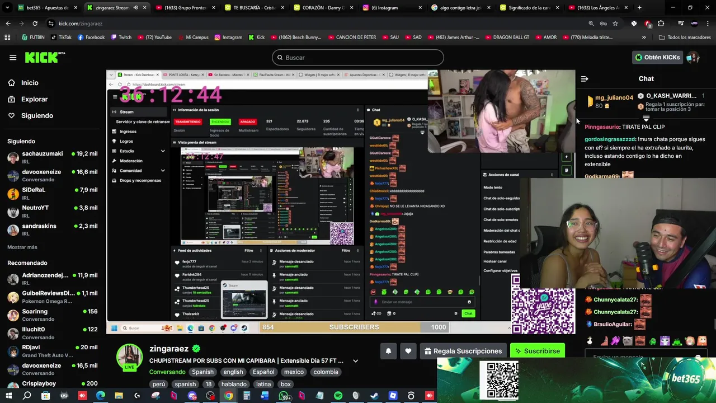
Task: Open new browser tab
Action: click(639, 8)
